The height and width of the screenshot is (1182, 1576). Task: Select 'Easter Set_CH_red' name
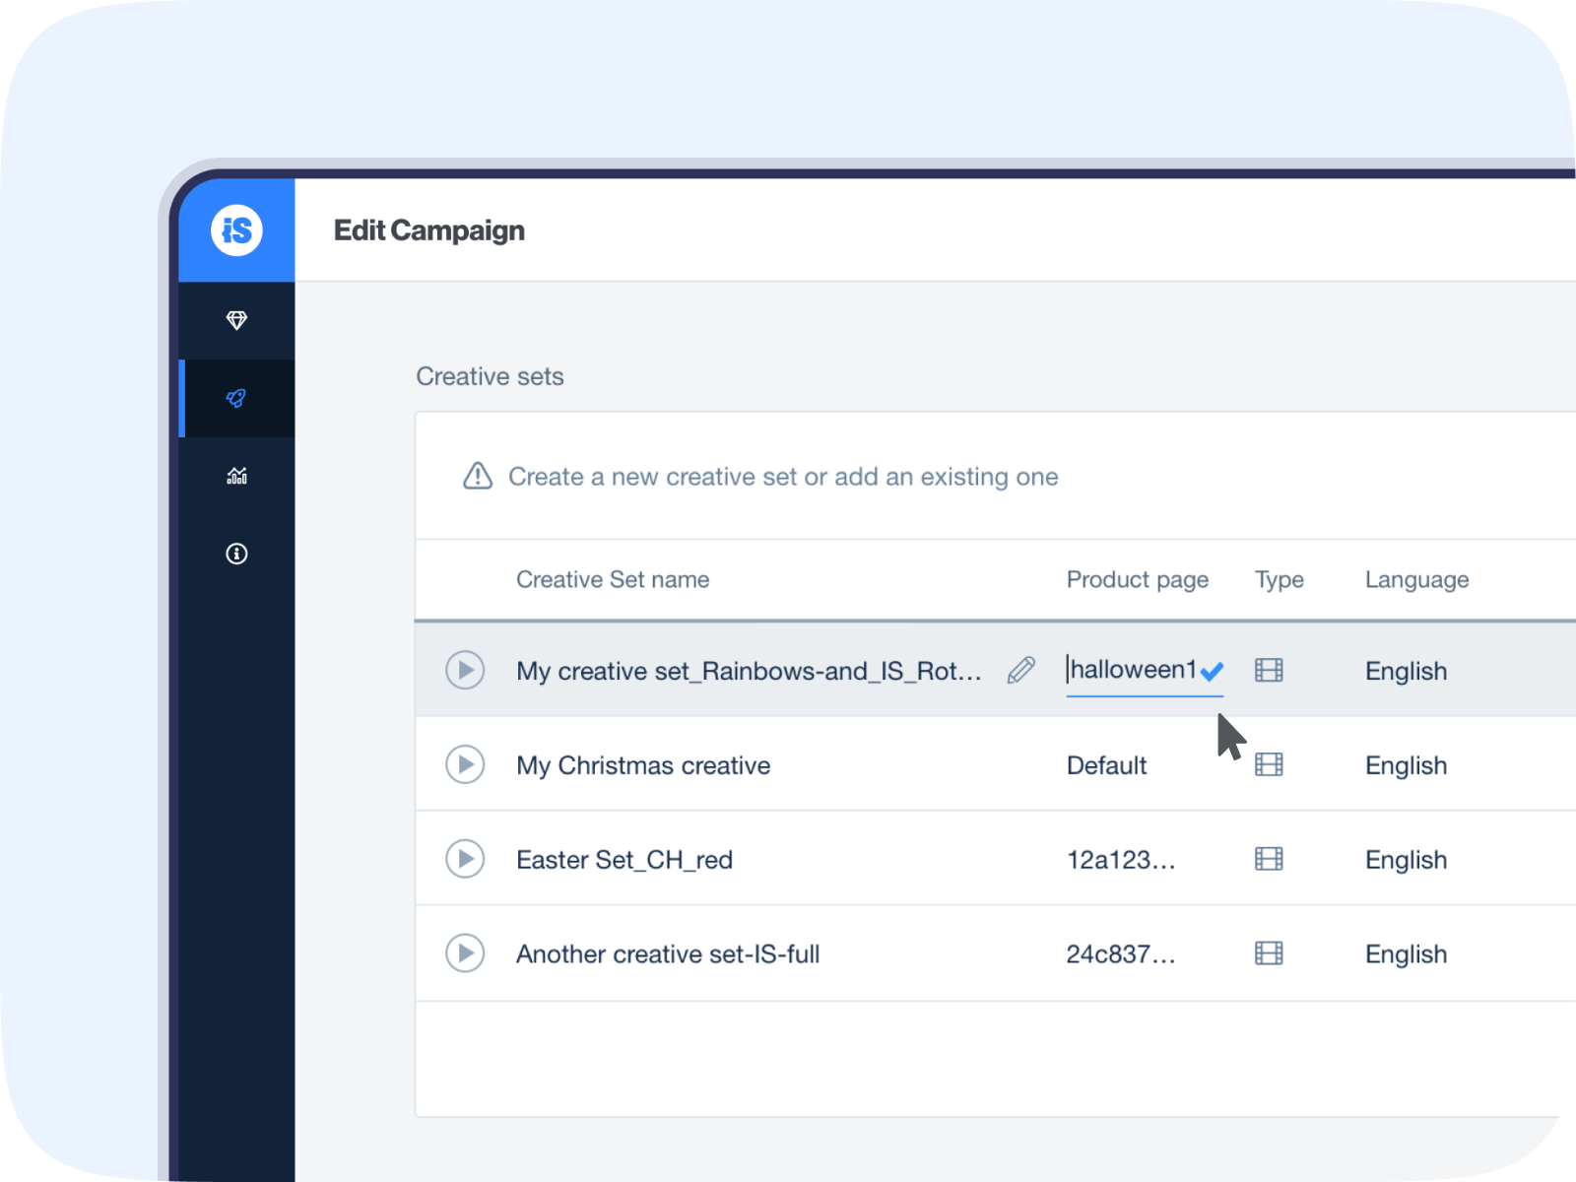coord(624,860)
